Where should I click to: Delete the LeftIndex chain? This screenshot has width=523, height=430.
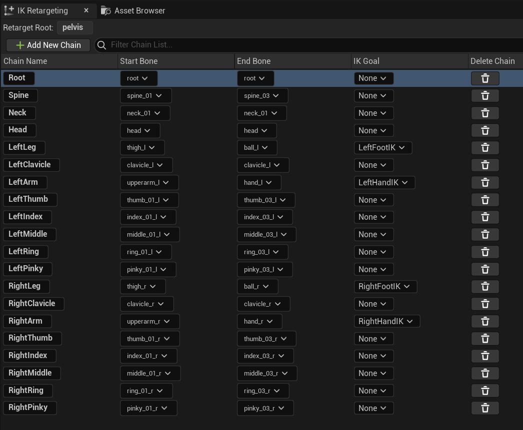point(485,217)
